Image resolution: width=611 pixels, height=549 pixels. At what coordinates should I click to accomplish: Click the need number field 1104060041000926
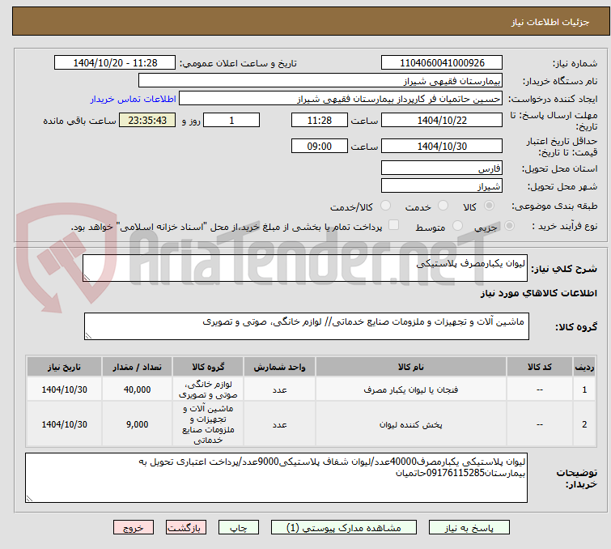pos(442,63)
